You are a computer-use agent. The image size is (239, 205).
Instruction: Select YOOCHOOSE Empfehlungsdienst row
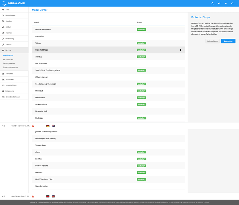108,70
